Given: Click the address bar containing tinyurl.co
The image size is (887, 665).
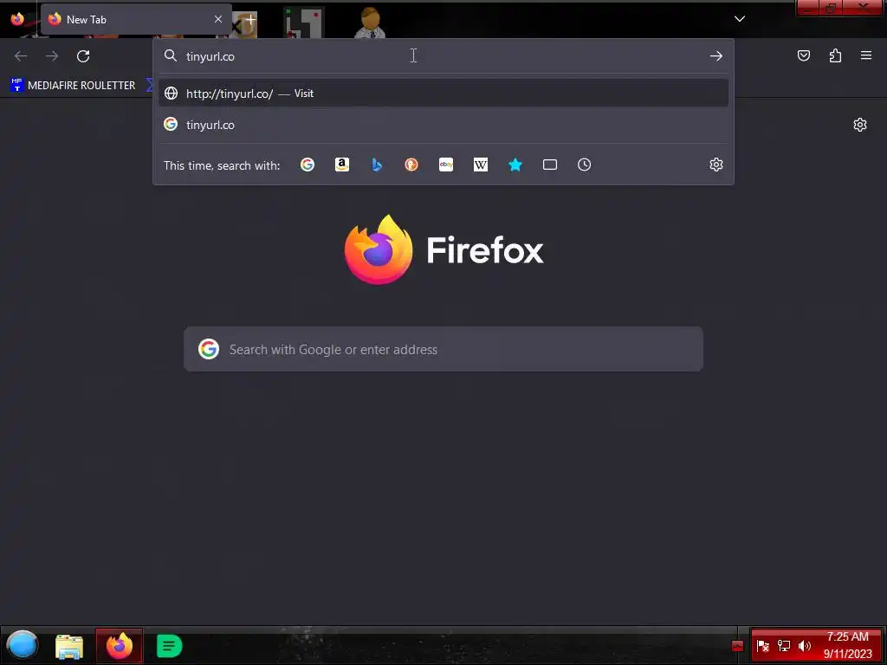Looking at the screenshot, I should [x=443, y=56].
